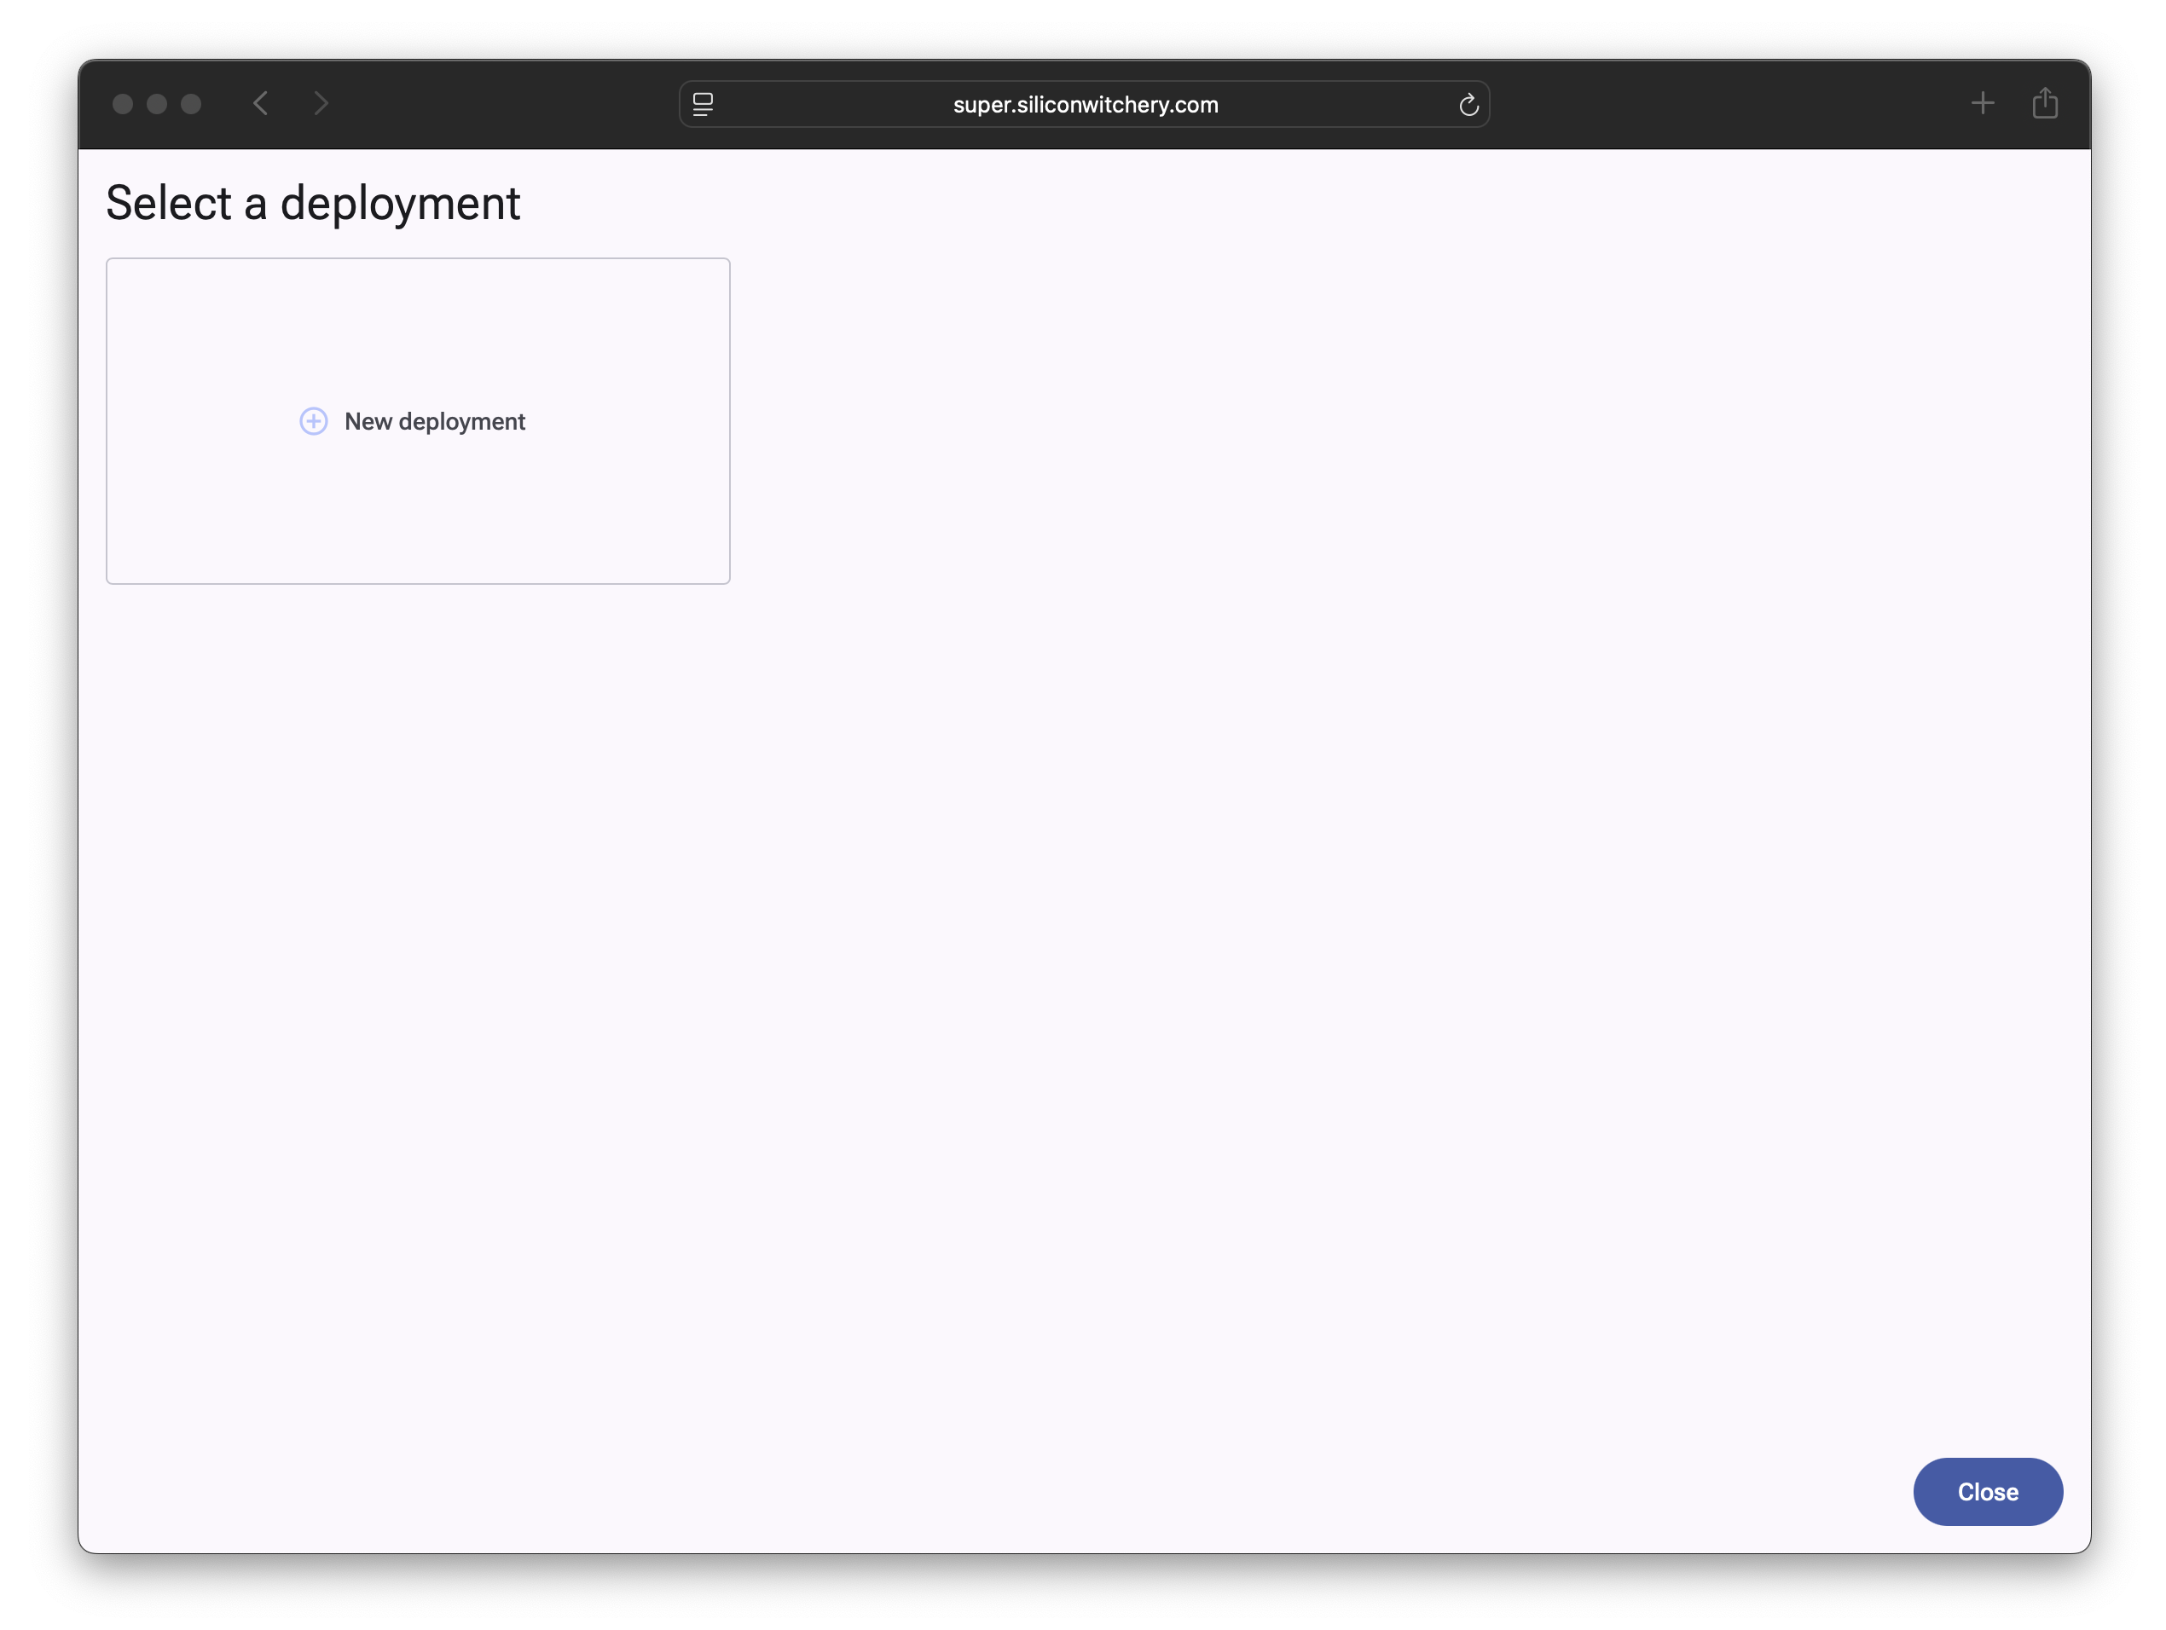2166x1630 pixels.
Task: Click the browser share icon
Action: (2045, 101)
